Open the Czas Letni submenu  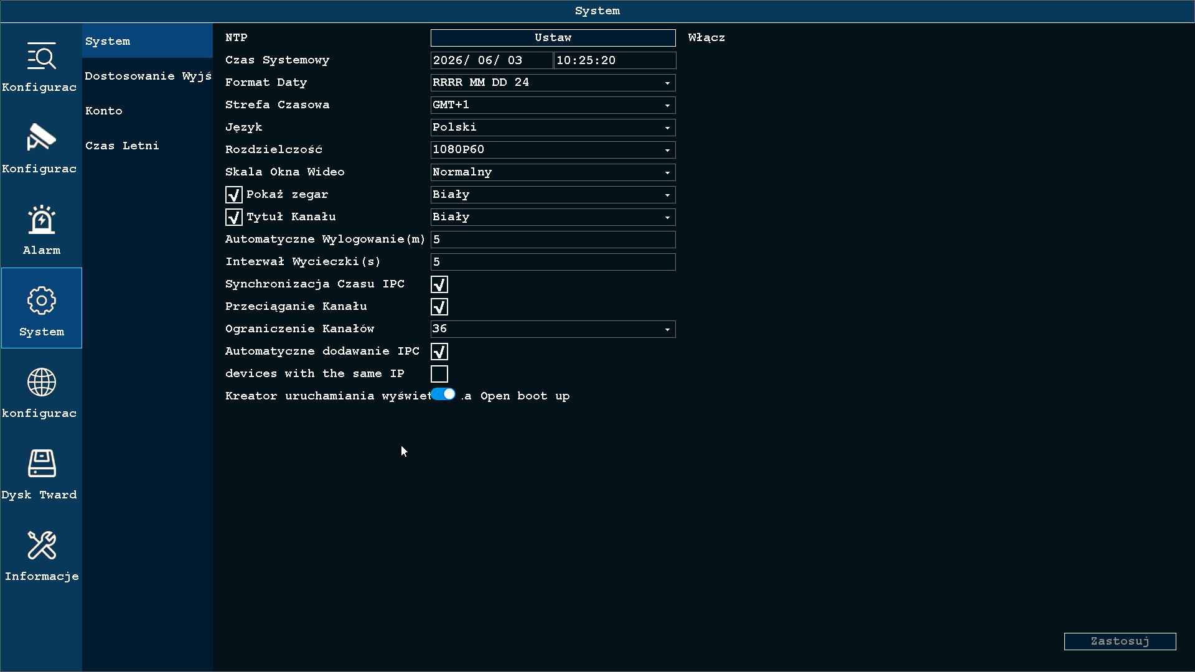pyautogui.click(x=148, y=146)
